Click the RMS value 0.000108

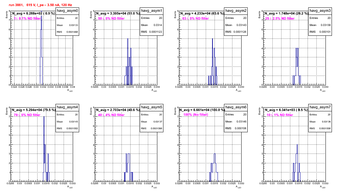point(241,128)
